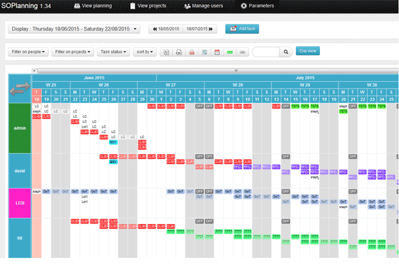
Task: Open the Display date range selector
Action: tap(74, 29)
